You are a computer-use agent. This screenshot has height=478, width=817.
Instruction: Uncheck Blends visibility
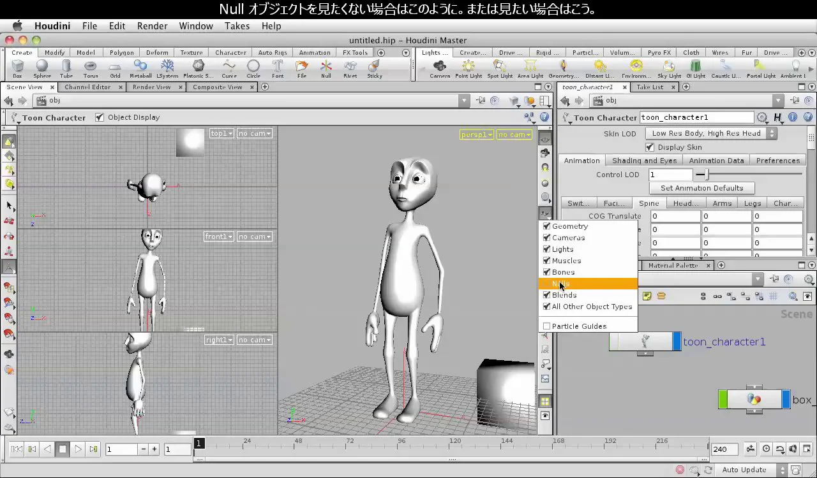point(546,295)
